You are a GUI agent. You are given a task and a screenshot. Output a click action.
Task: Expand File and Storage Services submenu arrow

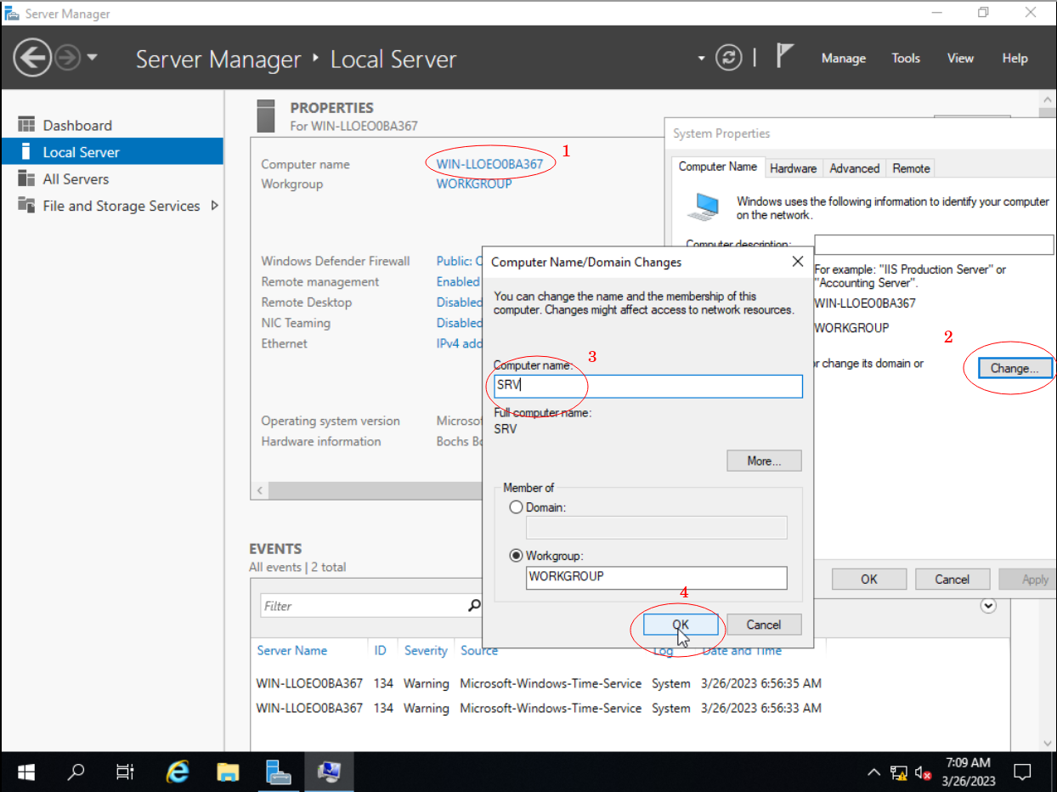pos(214,206)
